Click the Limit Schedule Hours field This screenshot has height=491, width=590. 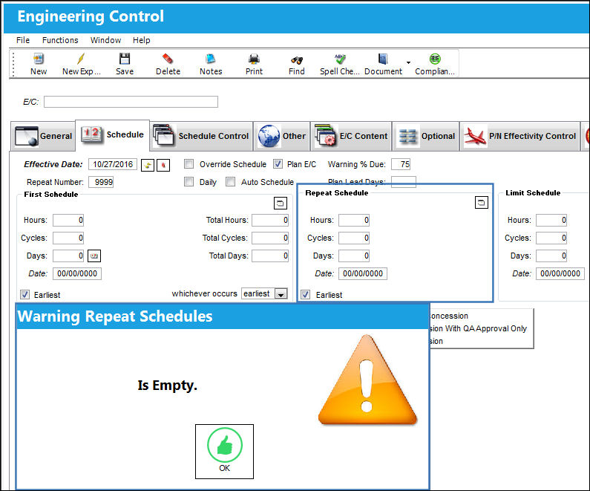pyautogui.click(x=551, y=220)
